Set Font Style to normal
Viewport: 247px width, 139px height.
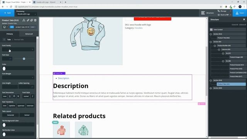(x=26, y=96)
